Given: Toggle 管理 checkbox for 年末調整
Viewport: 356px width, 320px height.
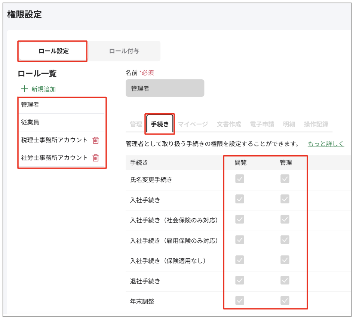Looking at the screenshot, I should pos(285,301).
